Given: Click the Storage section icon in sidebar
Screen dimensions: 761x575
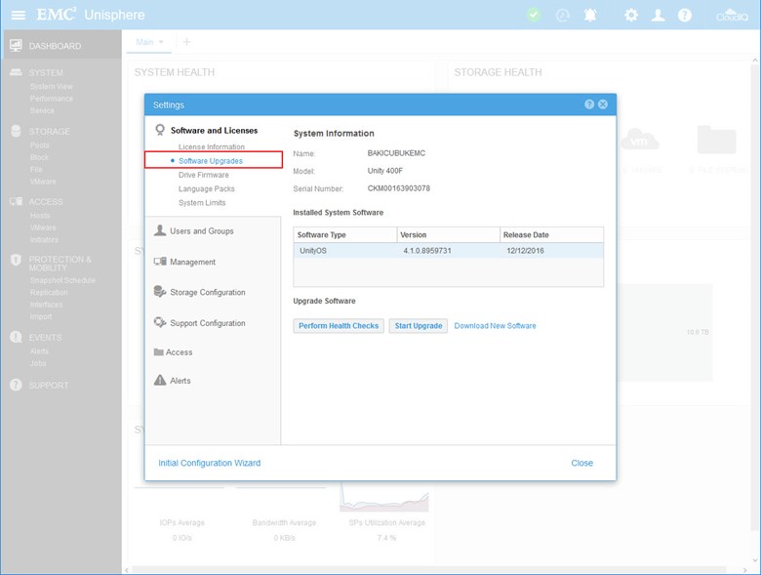Looking at the screenshot, I should click(x=16, y=131).
